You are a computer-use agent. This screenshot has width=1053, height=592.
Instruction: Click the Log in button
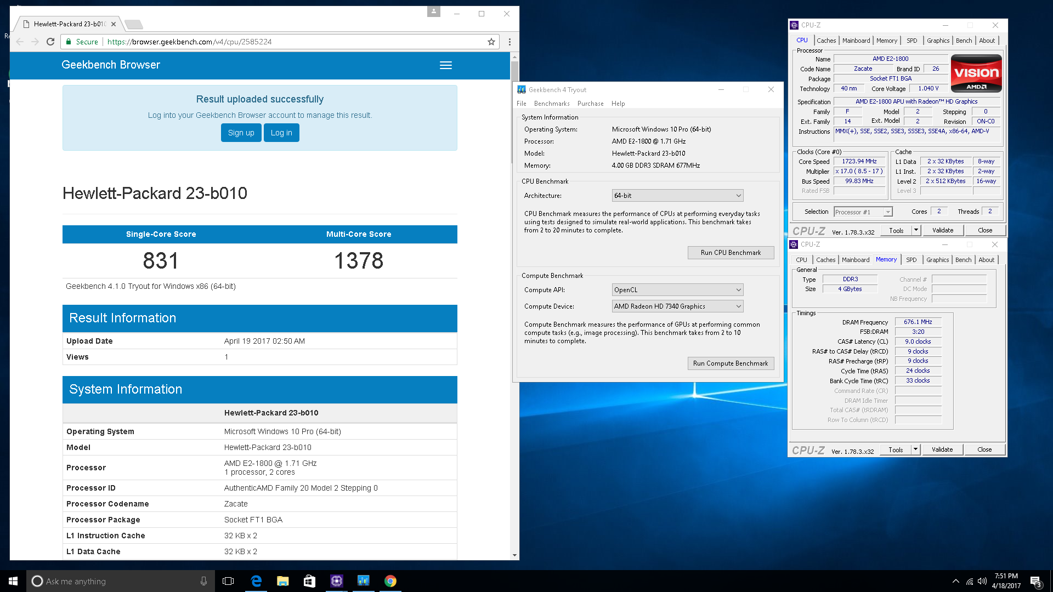tap(281, 133)
